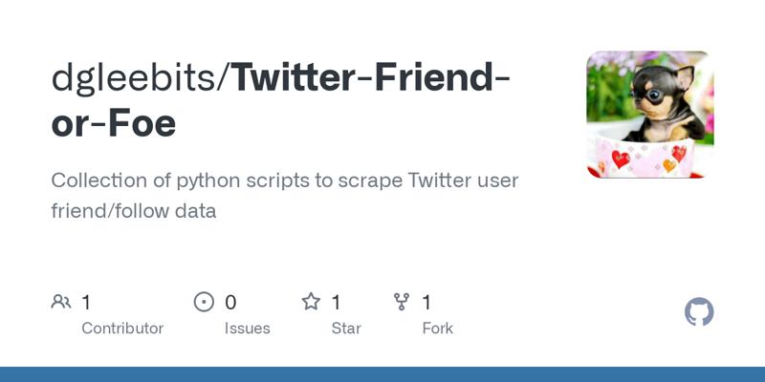Viewport: 765px width, 382px height.
Task: Open the Issues label
Action: (247, 328)
